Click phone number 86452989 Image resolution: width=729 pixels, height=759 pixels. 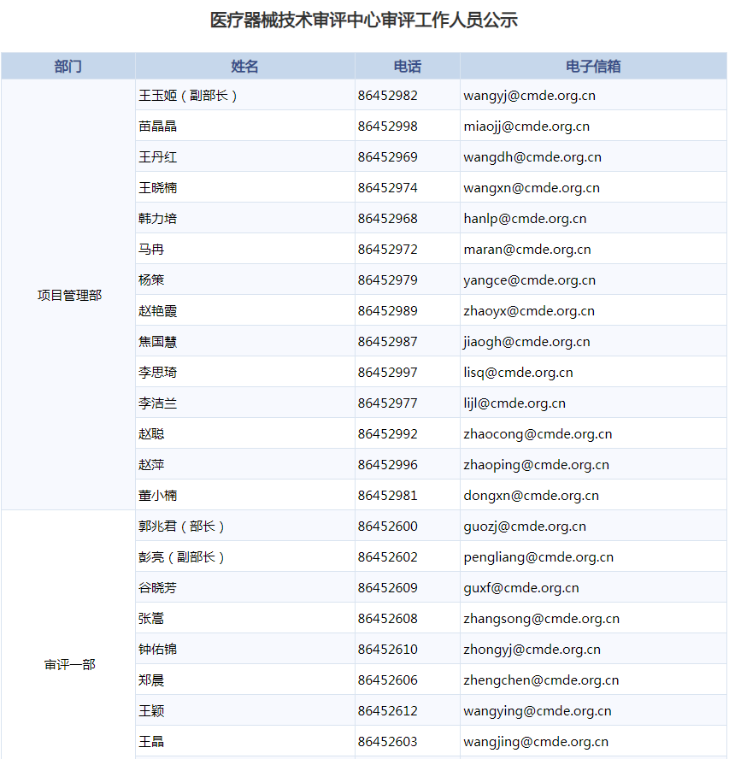coord(388,311)
